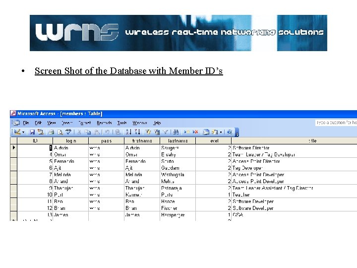Image resolution: width=357 pixels, height=268 pixels.
Task: Click the 'Thanujan' firstname cell
Action: (x=142, y=188)
